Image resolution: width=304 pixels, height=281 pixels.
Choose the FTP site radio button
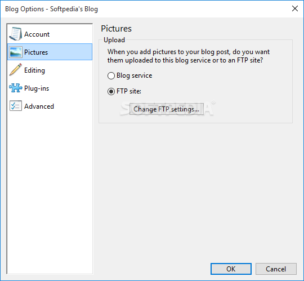(111, 91)
